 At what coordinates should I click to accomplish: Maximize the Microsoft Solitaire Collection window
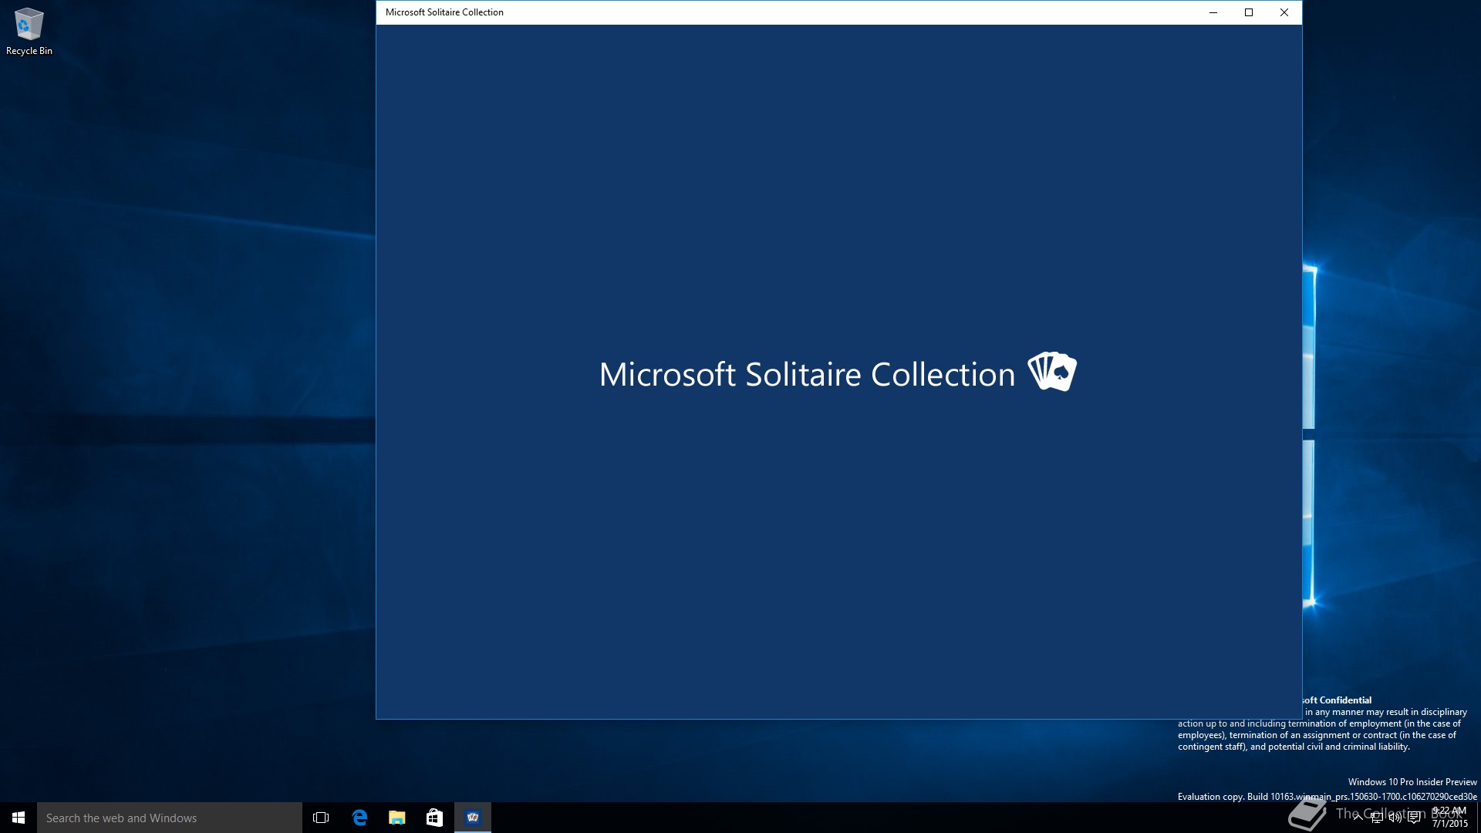[x=1249, y=12]
